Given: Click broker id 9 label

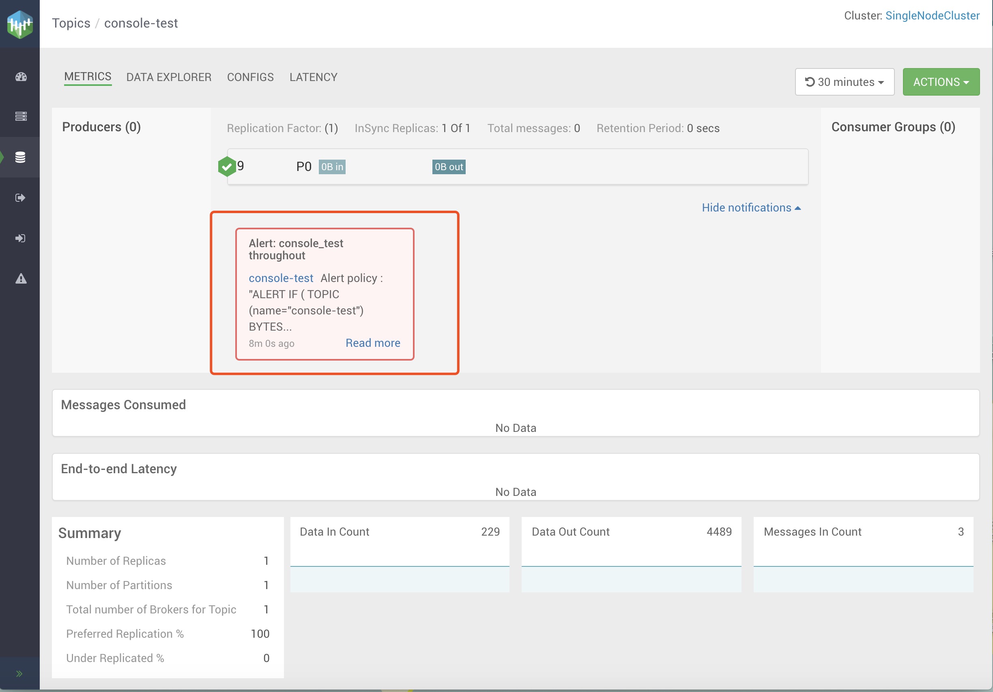Looking at the screenshot, I should tap(241, 166).
